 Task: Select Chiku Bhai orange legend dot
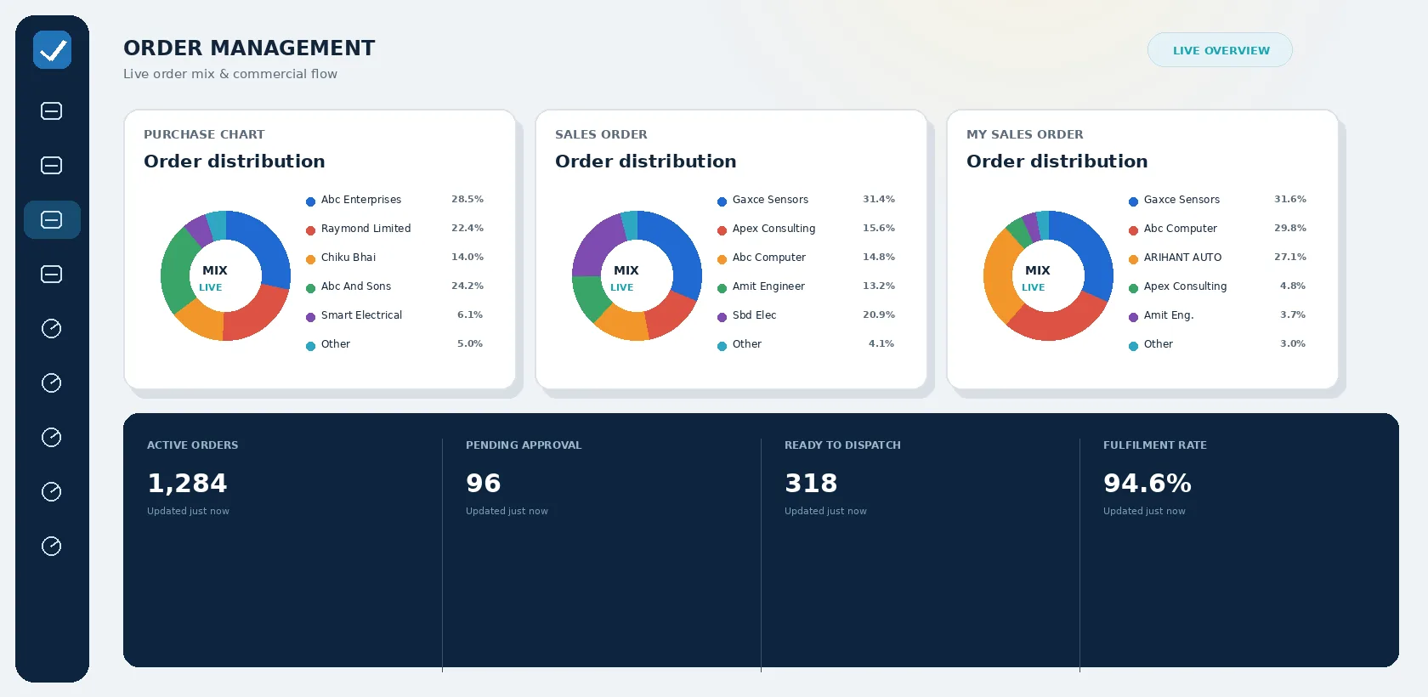[x=310, y=259]
